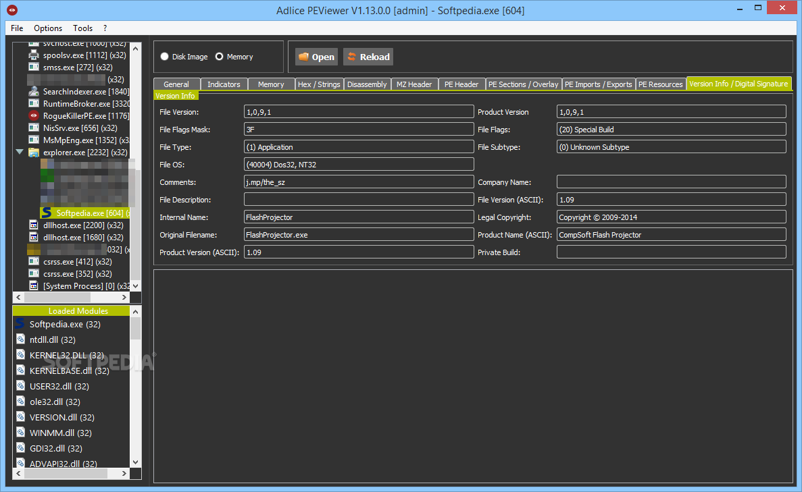
Task: Open the Tools menu
Action: click(83, 28)
